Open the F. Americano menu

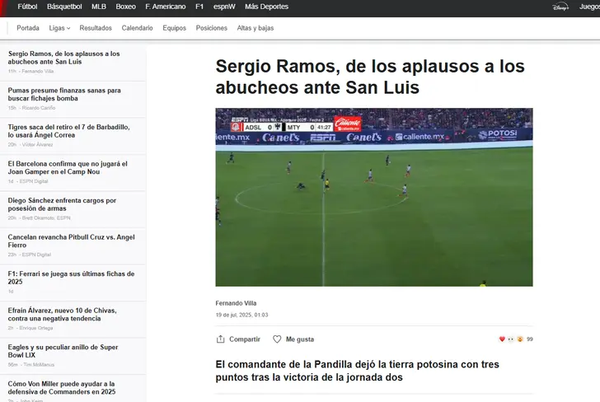coord(166,7)
